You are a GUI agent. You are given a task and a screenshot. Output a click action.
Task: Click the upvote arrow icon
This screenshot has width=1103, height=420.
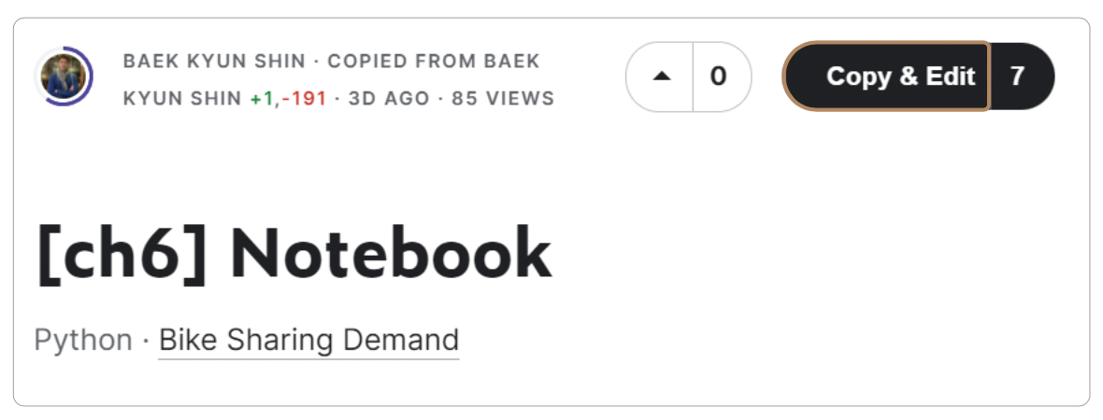coord(662,77)
